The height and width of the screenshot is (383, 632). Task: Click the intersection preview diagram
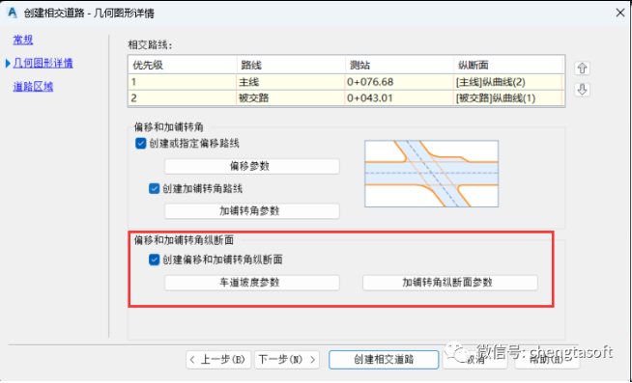click(x=431, y=174)
